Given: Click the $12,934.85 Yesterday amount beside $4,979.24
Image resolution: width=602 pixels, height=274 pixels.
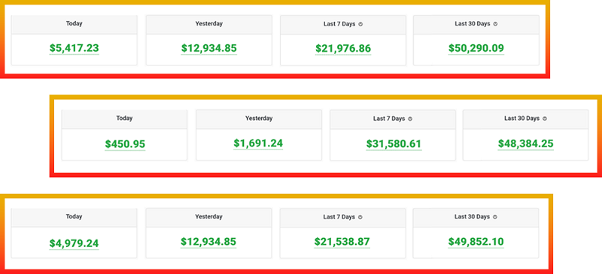Looking at the screenshot, I should click(x=208, y=242).
